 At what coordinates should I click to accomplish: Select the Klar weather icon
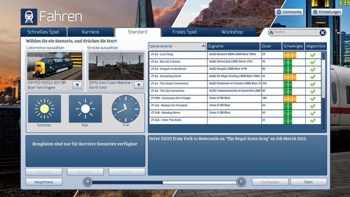[x=85, y=109]
